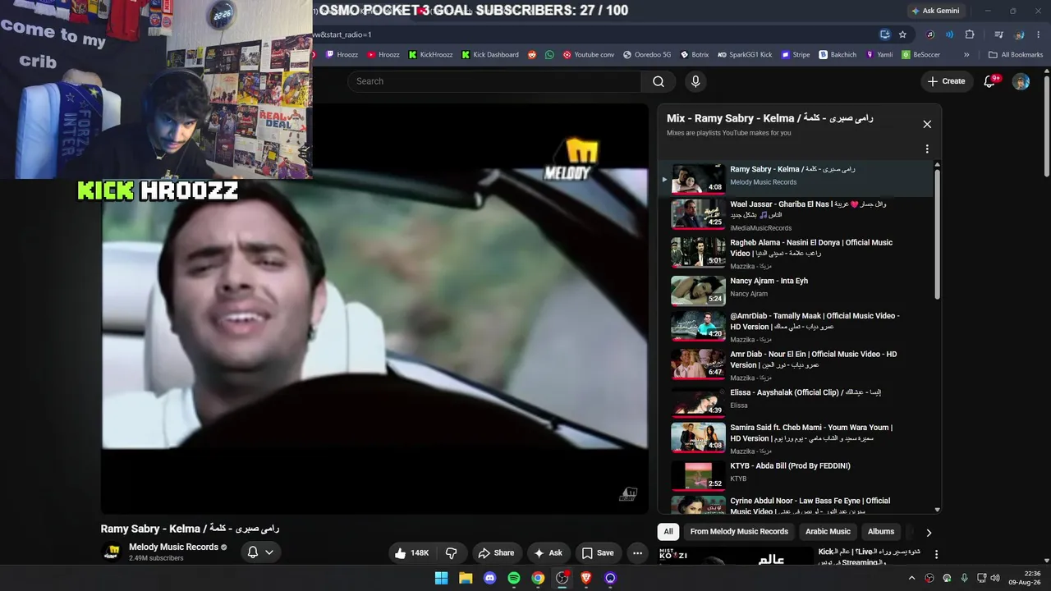Open the All Bookmarks folder
This screenshot has height=591, width=1051.
(x=1015, y=55)
